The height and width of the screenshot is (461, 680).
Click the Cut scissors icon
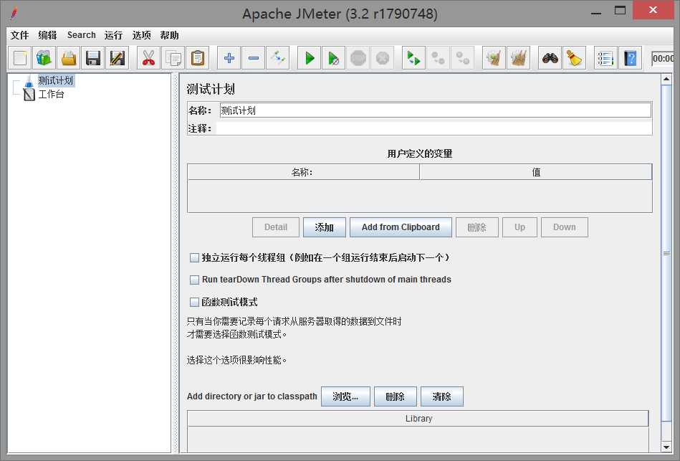148,58
